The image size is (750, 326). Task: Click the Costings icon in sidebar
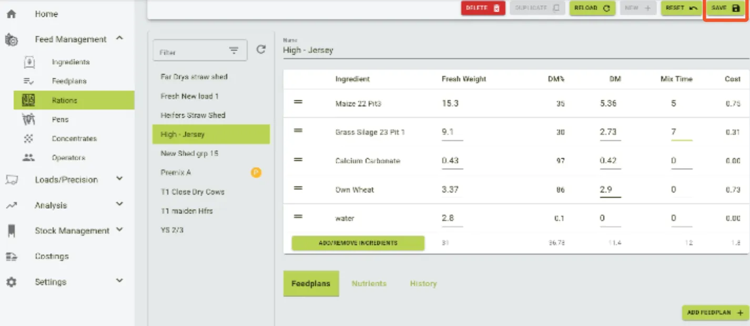pyautogui.click(x=11, y=257)
